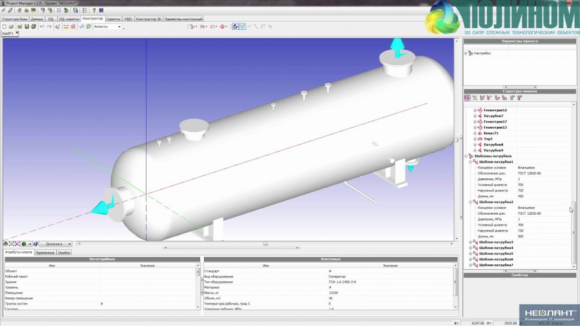Click the yellow help question mark icon
This screenshot has height=326, width=580.
coord(93,11)
